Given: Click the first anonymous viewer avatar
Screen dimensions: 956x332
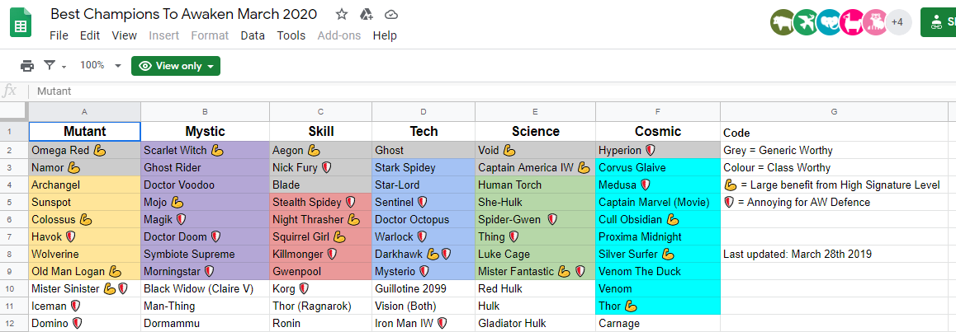Looking at the screenshot, I should (x=782, y=22).
